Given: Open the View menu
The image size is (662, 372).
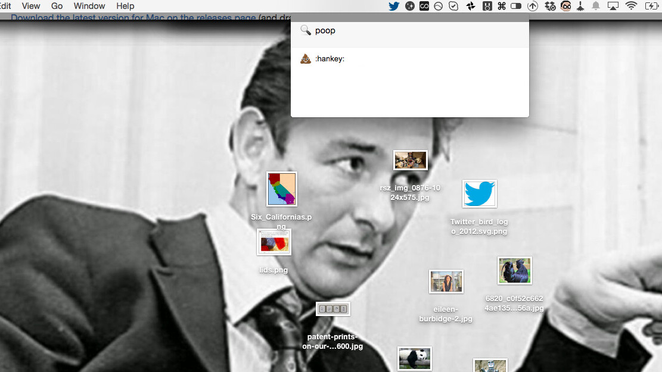Looking at the screenshot, I should pyautogui.click(x=31, y=6).
